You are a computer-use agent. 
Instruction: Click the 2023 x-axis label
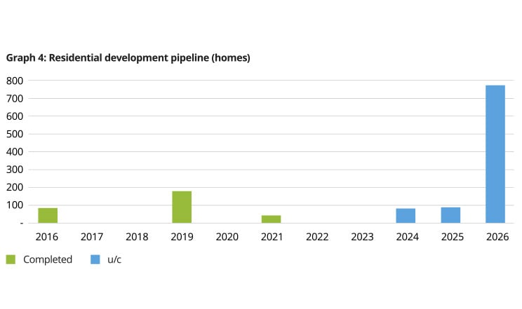(361, 237)
